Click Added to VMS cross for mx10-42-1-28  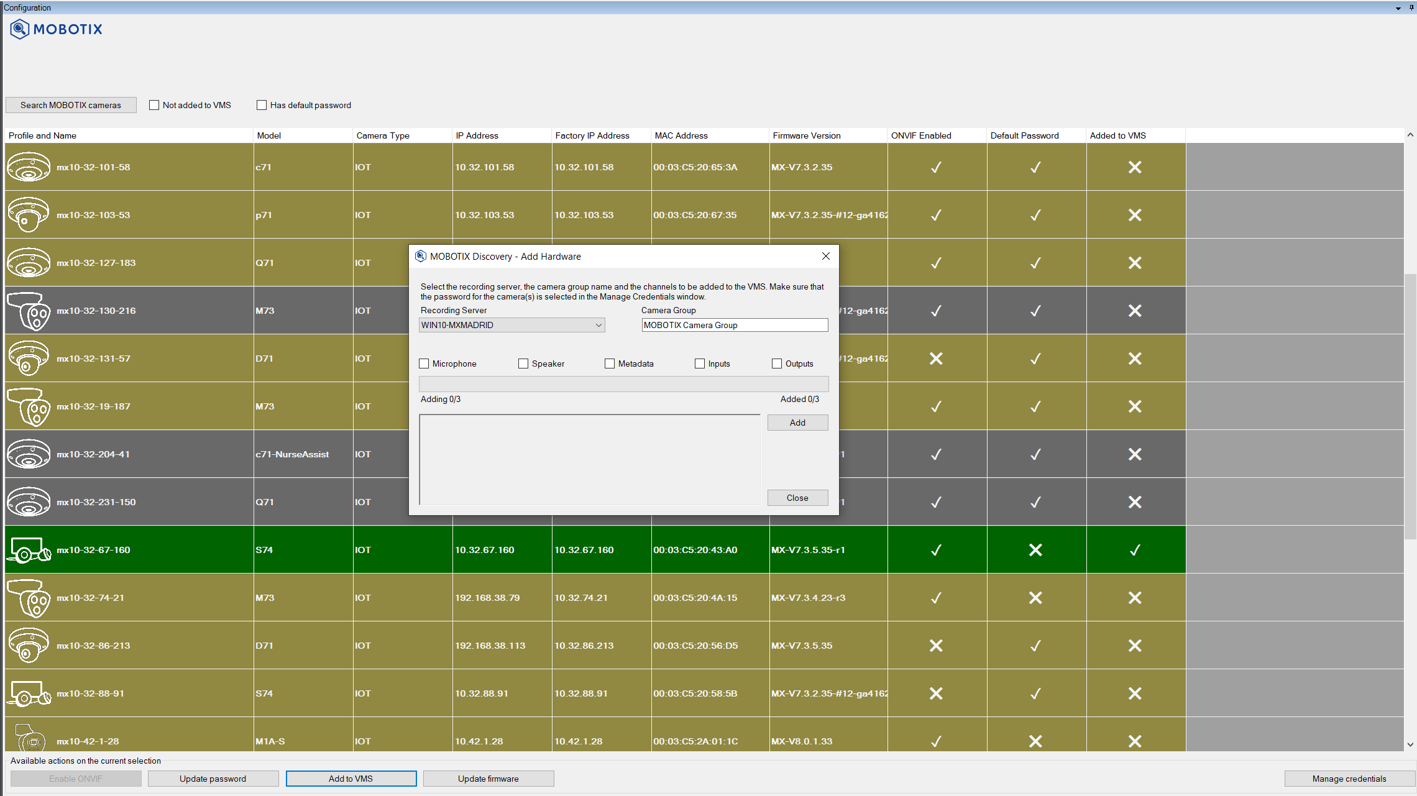tap(1135, 741)
